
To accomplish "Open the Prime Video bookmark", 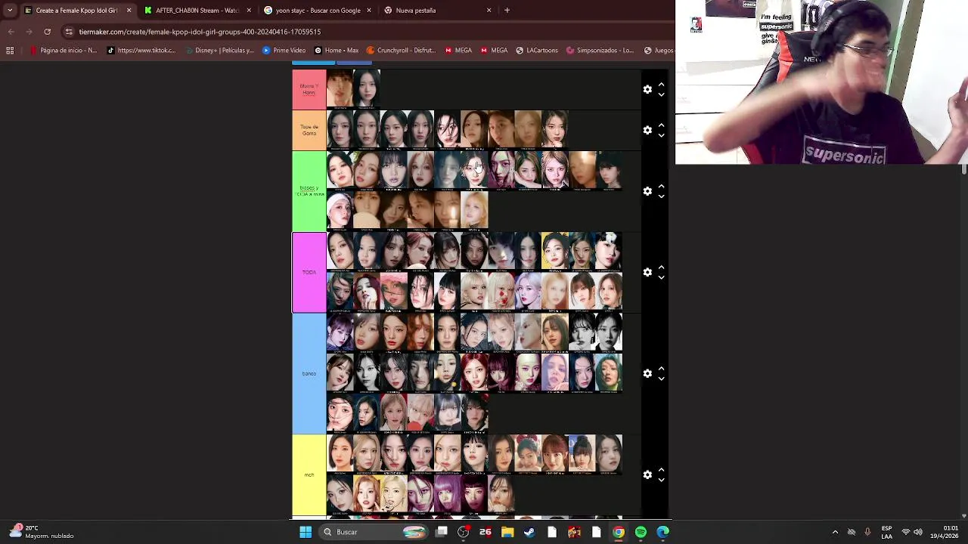I will [x=284, y=51].
